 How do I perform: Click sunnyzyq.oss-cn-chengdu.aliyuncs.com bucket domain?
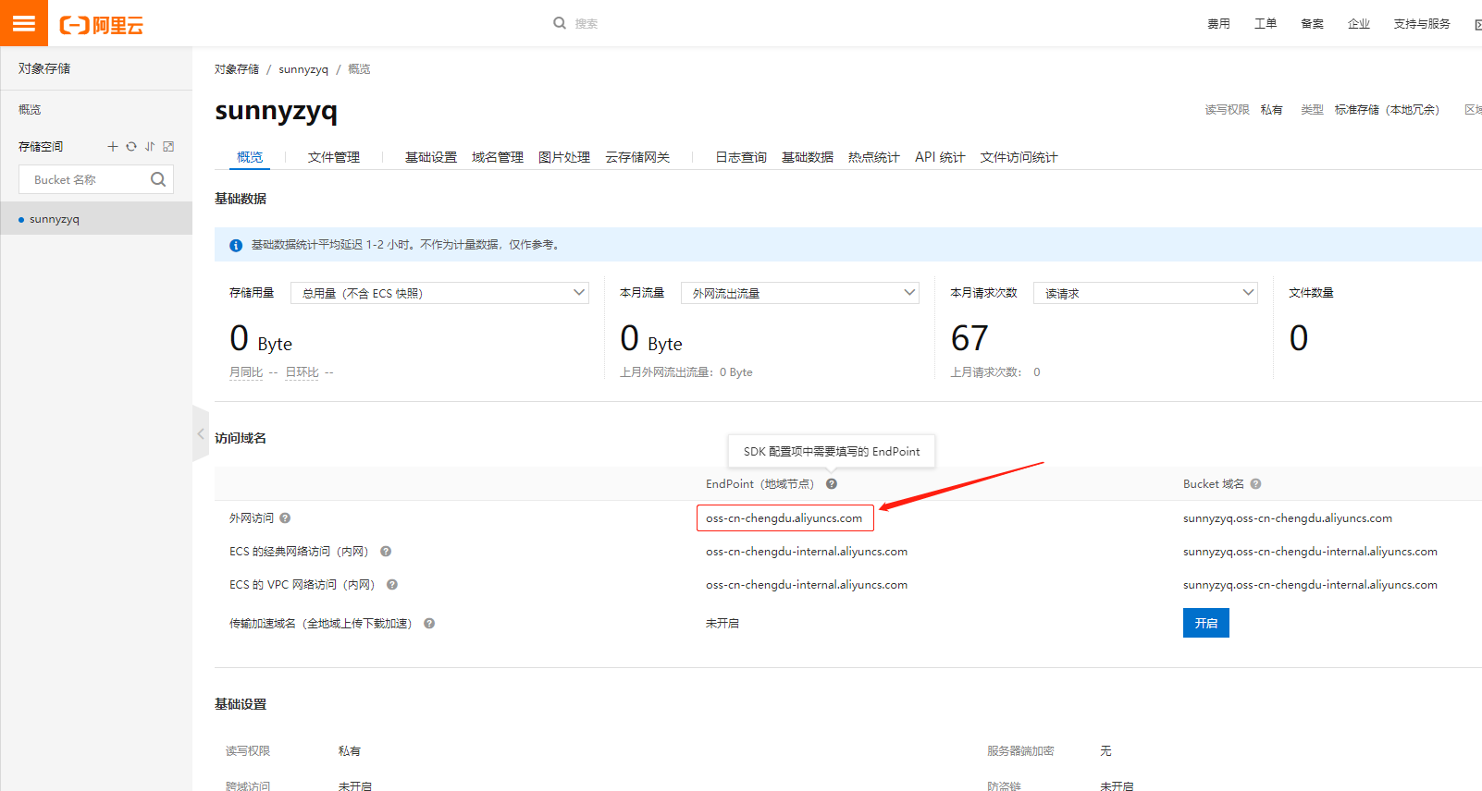[x=1288, y=518]
